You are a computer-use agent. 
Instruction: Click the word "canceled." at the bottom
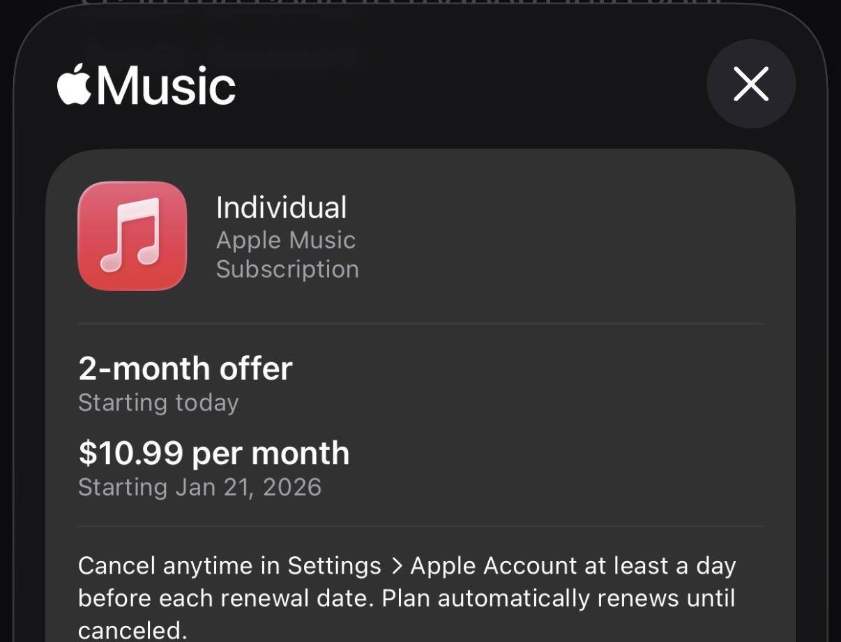pos(132,630)
